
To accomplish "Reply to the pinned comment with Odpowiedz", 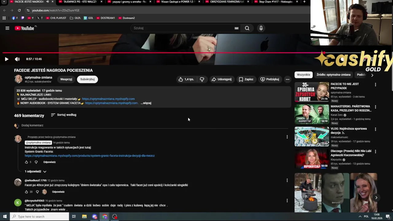I will [x=49, y=162].
